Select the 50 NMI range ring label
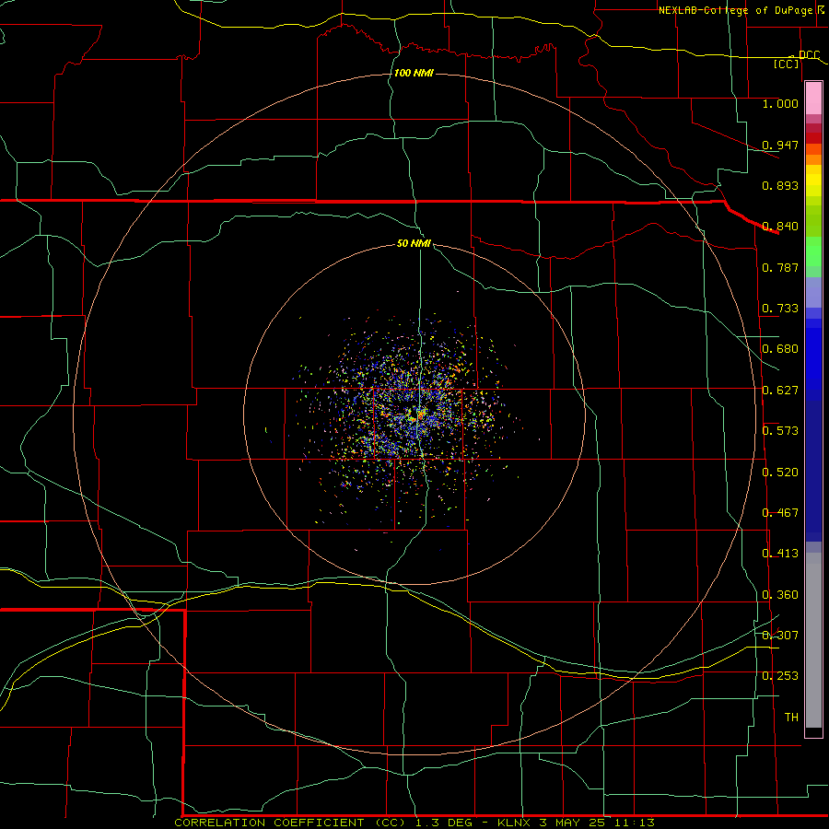 414,243
